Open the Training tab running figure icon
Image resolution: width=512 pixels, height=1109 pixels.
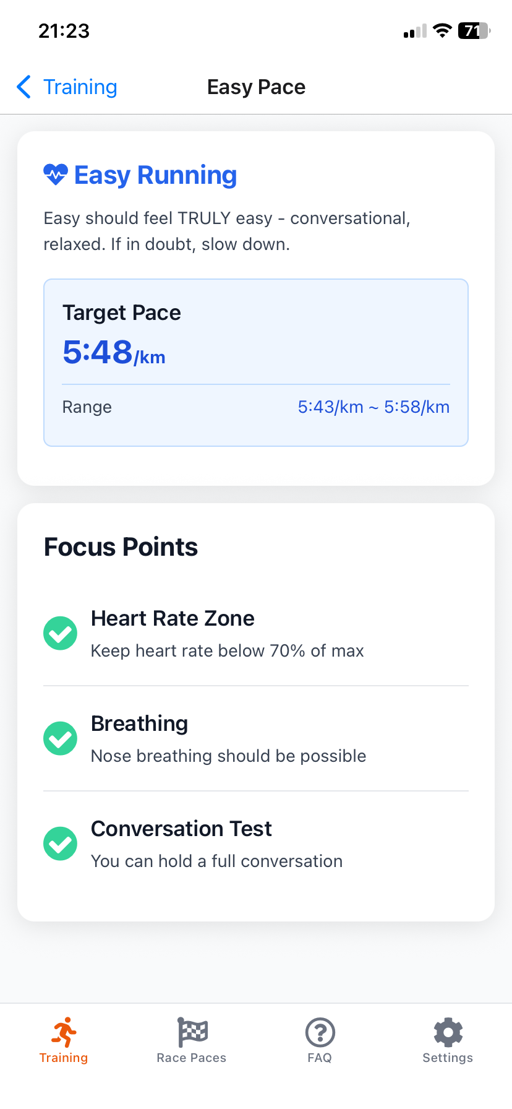click(64, 1032)
